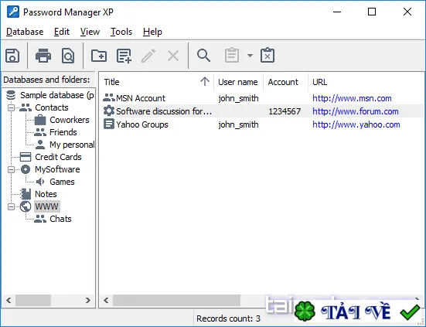This screenshot has height=327, width=426.
Task: Open the clipboard copy dropdown arrow
Action: click(x=250, y=56)
